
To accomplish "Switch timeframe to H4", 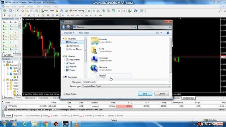I will 87,15.
